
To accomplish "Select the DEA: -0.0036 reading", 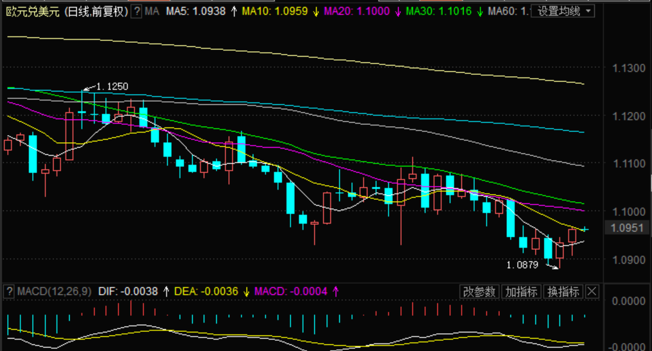I will tap(206, 292).
